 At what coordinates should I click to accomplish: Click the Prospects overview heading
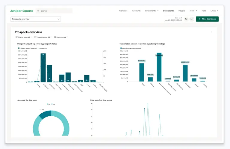click(28, 32)
